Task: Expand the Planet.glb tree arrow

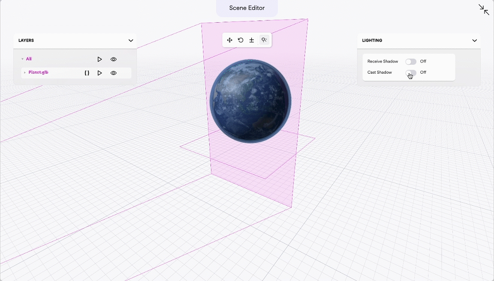Action: (25, 73)
